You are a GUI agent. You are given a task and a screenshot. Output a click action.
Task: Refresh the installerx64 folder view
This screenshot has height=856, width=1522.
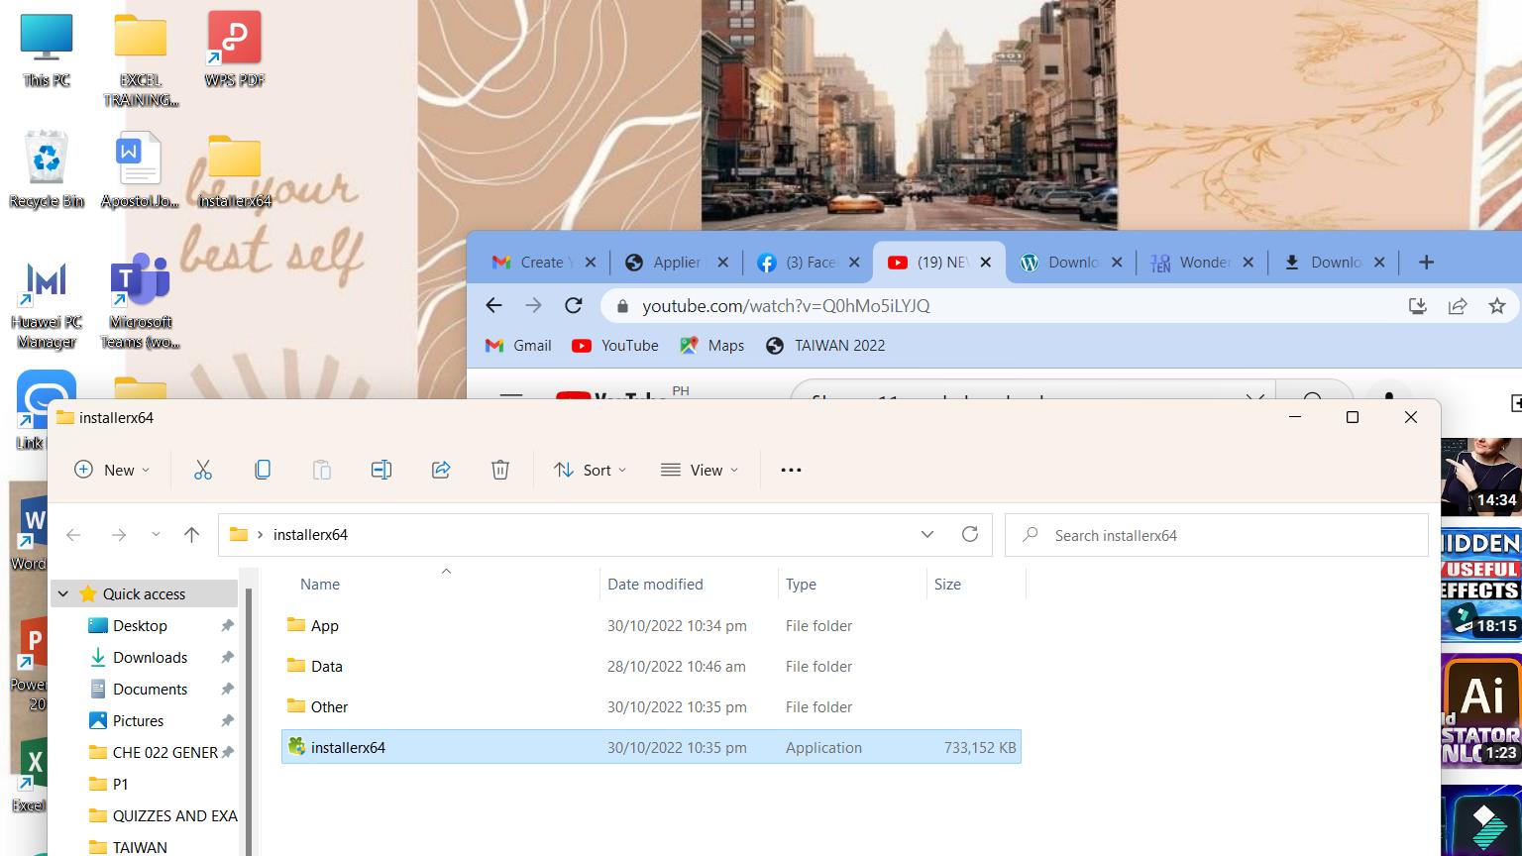coord(970,534)
